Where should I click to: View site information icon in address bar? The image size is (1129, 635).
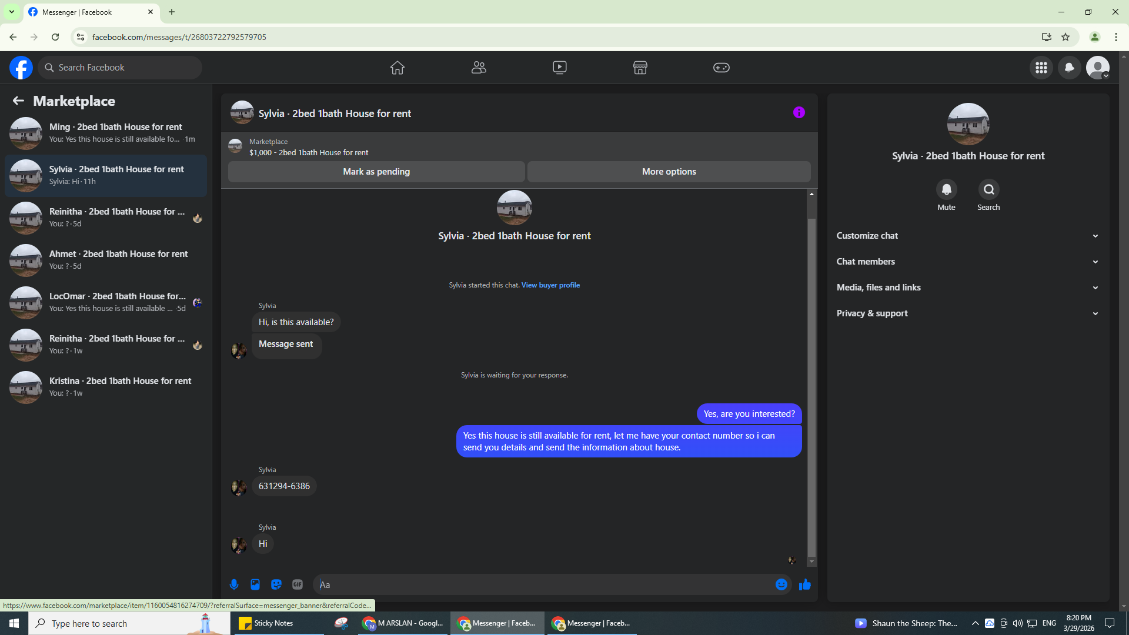tap(81, 37)
